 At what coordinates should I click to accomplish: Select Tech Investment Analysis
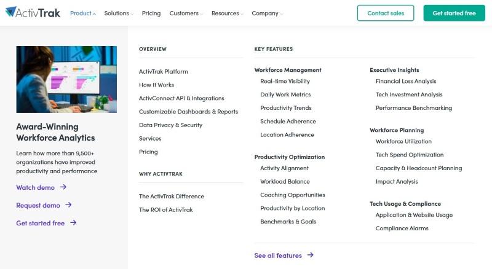pyautogui.click(x=409, y=95)
